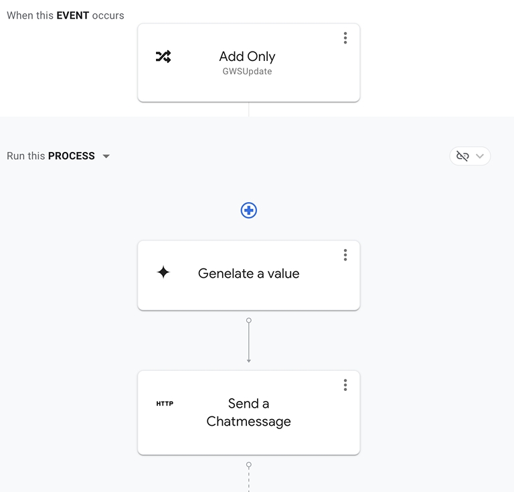The height and width of the screenshot is (492, 514).
Task: Click the shuffle icon on Add Only event
Action: point(163,57)
